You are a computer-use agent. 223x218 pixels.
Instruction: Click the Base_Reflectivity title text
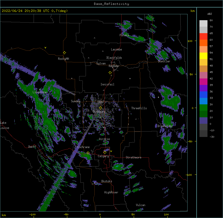click(x=111, y=4)
